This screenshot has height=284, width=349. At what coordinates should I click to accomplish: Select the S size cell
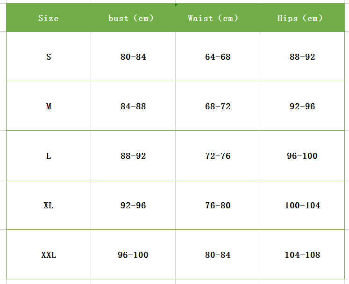pos(49,57)
